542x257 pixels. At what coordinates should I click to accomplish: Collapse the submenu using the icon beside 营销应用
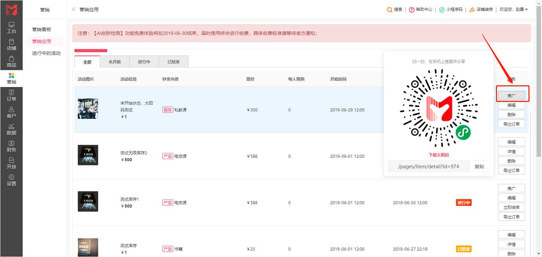(x=74, y=10)
